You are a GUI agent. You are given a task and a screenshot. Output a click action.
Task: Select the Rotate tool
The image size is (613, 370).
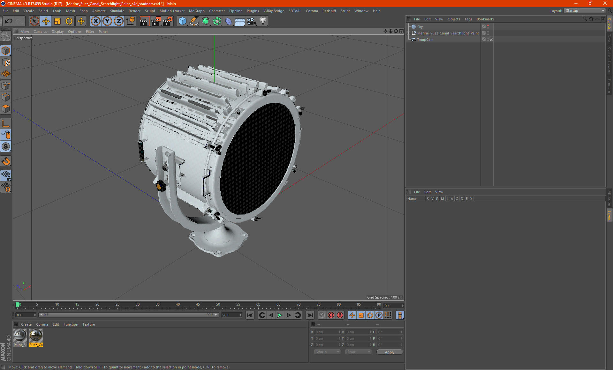coord(69,21)
